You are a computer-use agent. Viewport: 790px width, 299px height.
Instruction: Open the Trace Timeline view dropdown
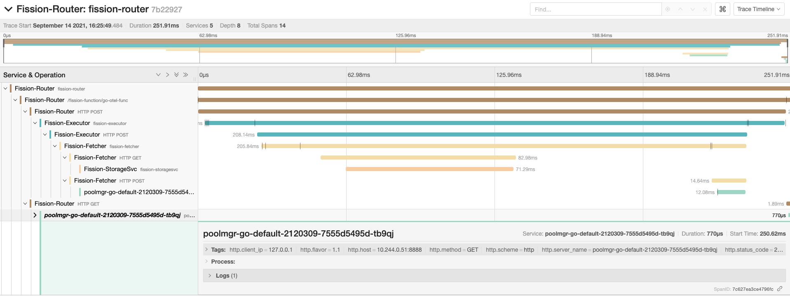point(758,9)
